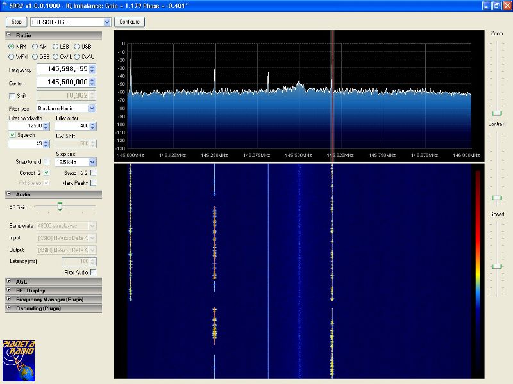Minimize the SDR# window

[x=487, y=6]
